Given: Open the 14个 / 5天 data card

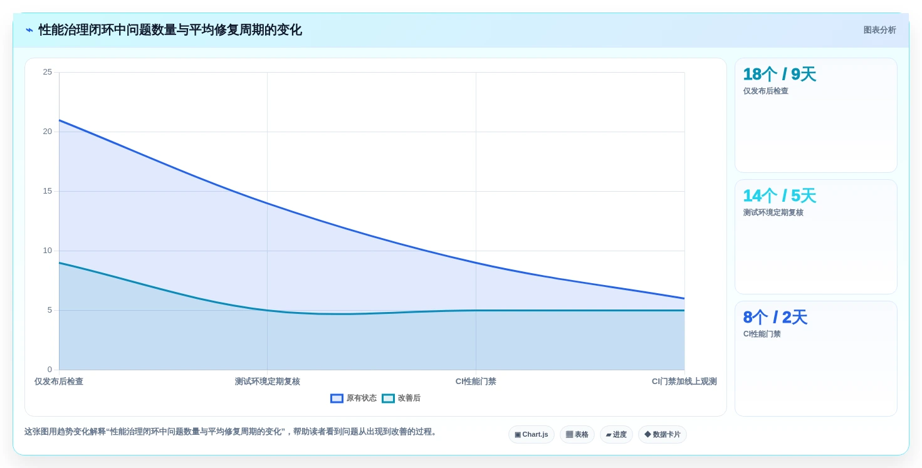Looking at the screenshot, I should [816, 237].
